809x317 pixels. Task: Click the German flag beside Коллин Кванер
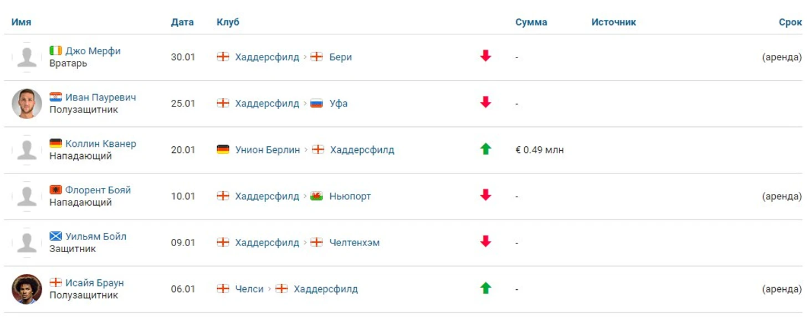tap(55, 143)
